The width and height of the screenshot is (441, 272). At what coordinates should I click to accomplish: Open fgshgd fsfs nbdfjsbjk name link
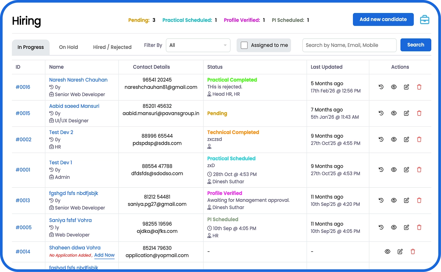coord(74,193)
